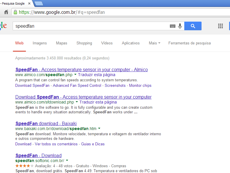
Task: Switch to the Vídeos tab
Action: point(107,43)
